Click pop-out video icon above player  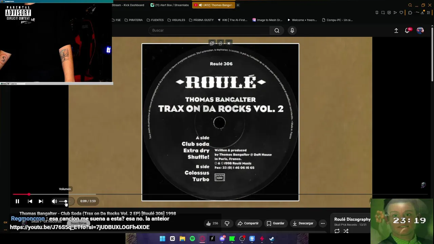click(212, 43)
